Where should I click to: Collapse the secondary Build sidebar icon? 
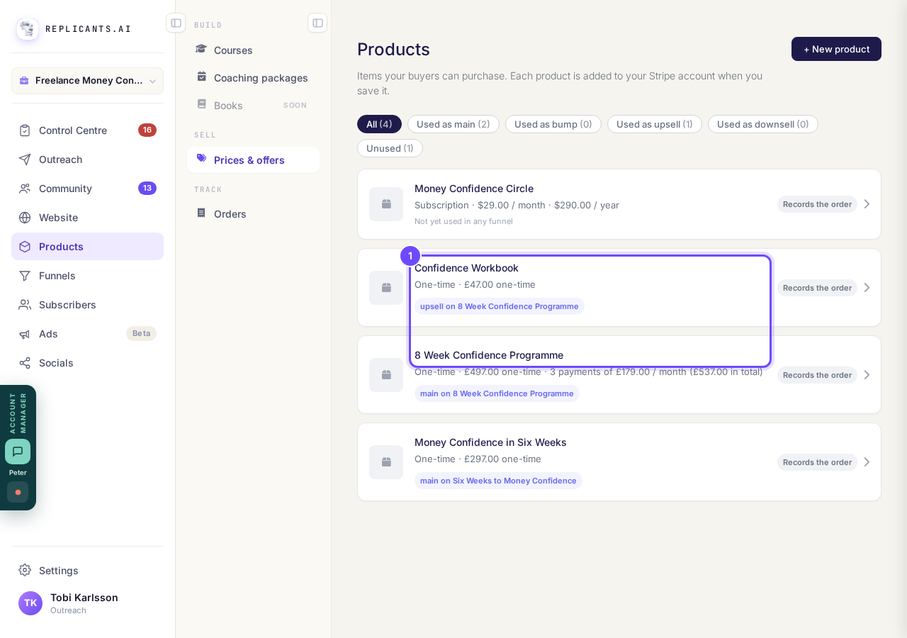(x=317, y=23)
